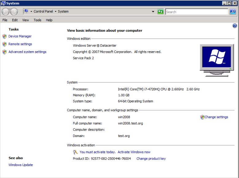Click the Forward navigation arrow button
The image size is (239, 178).
click(14, 12)
